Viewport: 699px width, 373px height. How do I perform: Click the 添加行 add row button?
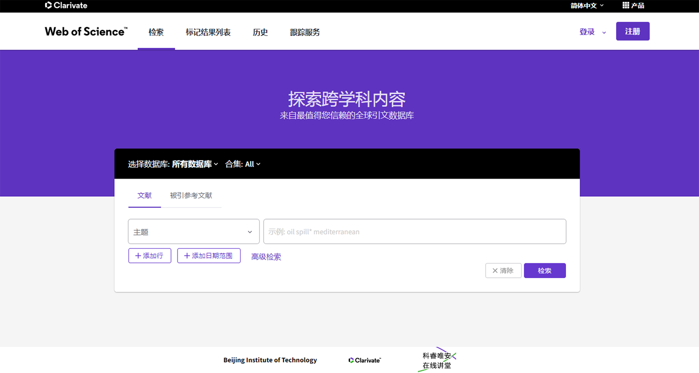tap(150, 256)
